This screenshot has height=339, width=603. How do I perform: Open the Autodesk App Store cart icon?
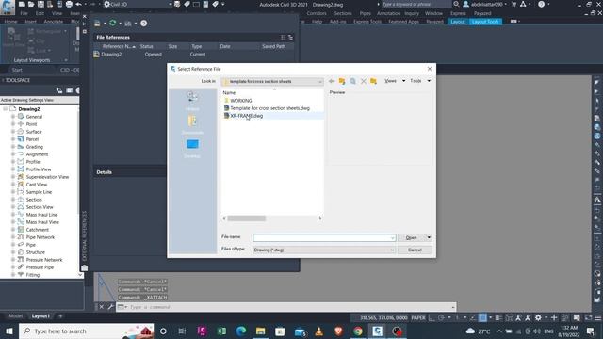(513, 4)
